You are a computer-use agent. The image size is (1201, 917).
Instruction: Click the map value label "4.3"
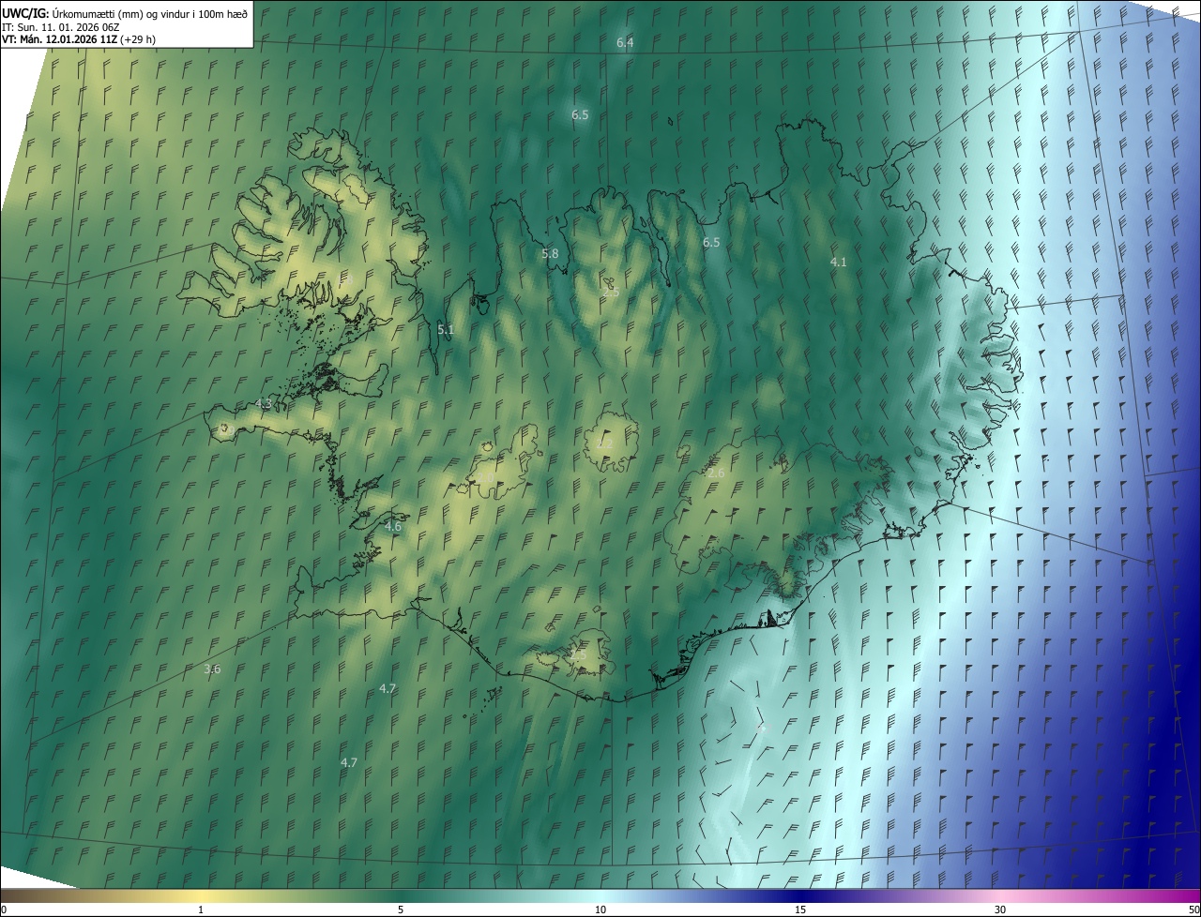(x=264, y=404)
